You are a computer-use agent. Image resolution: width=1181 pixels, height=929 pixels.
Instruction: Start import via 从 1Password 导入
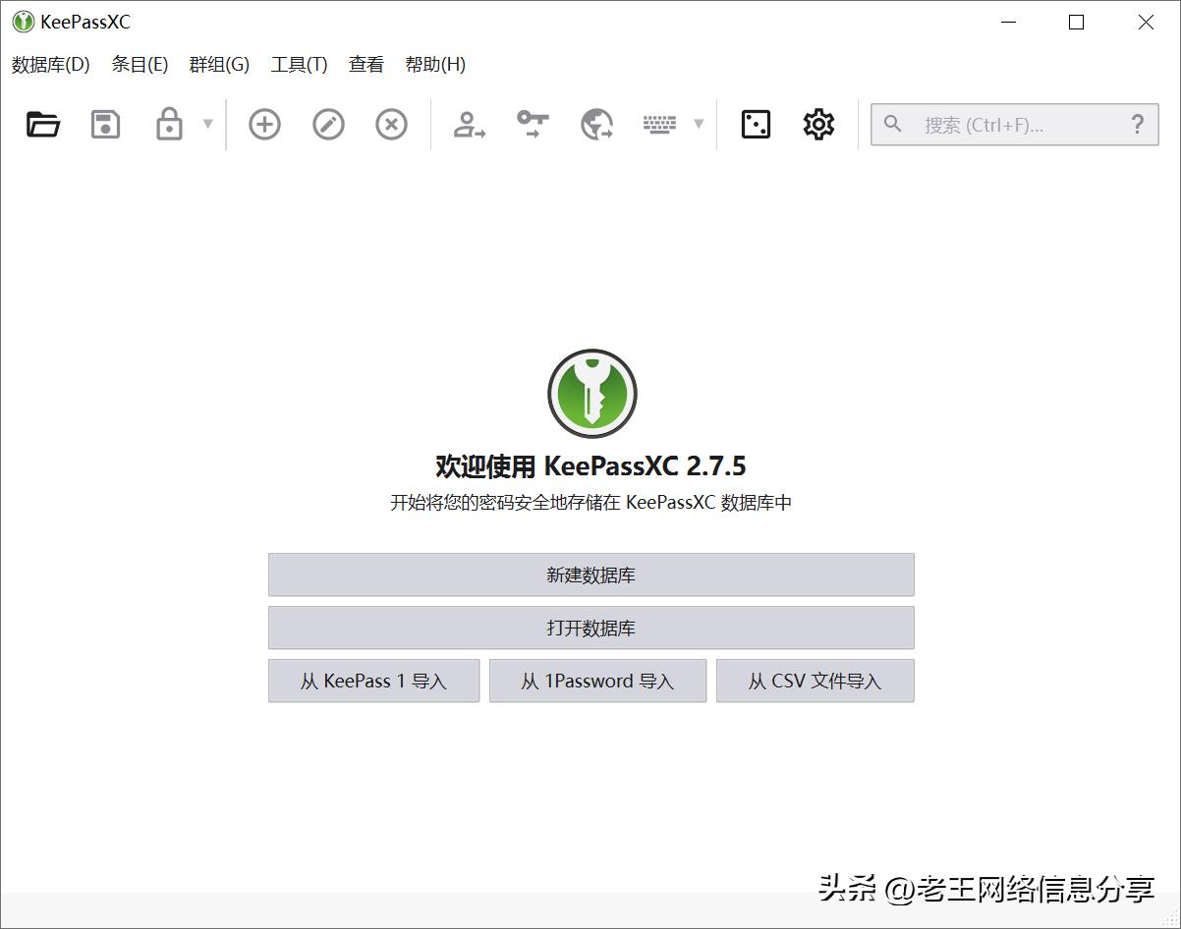(x=597, y=681)
